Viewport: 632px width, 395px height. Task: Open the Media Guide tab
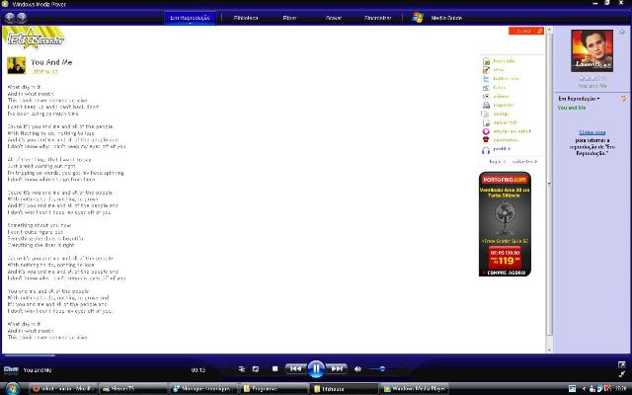(446, 18)
